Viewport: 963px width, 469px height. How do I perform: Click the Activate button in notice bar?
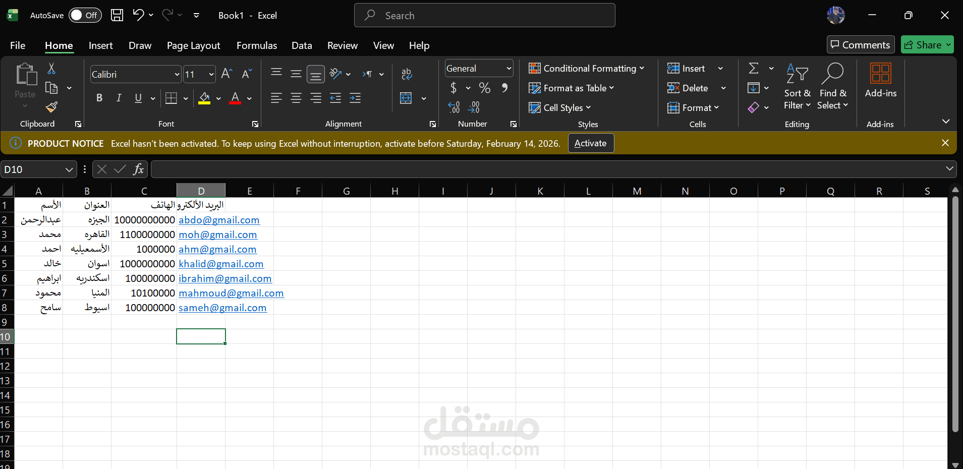[591, 143]
